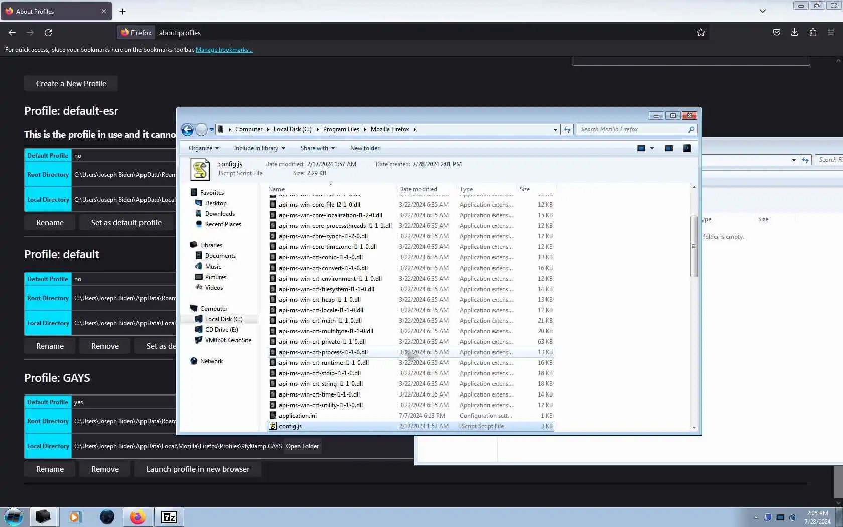Open the Organize dropdown menu

[x=204, y=148]
